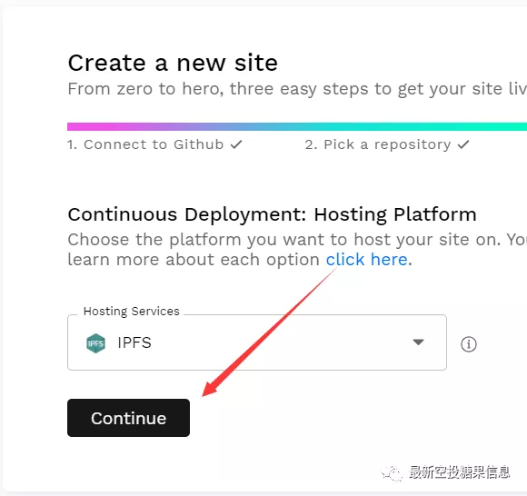Click the IPFS hexagon logo icon
Screen dimensions: 527x496
tap(95, 343)
